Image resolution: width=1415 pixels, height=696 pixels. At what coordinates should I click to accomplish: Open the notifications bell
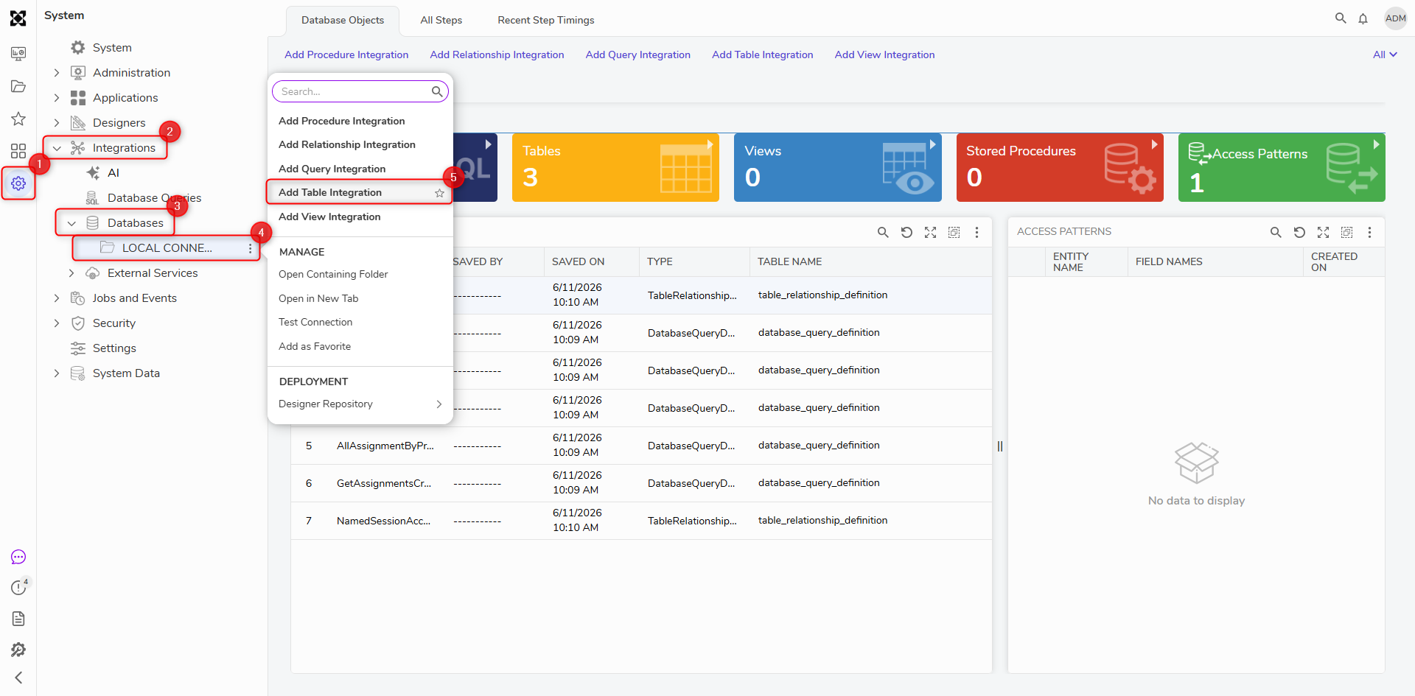point(1363,18)
